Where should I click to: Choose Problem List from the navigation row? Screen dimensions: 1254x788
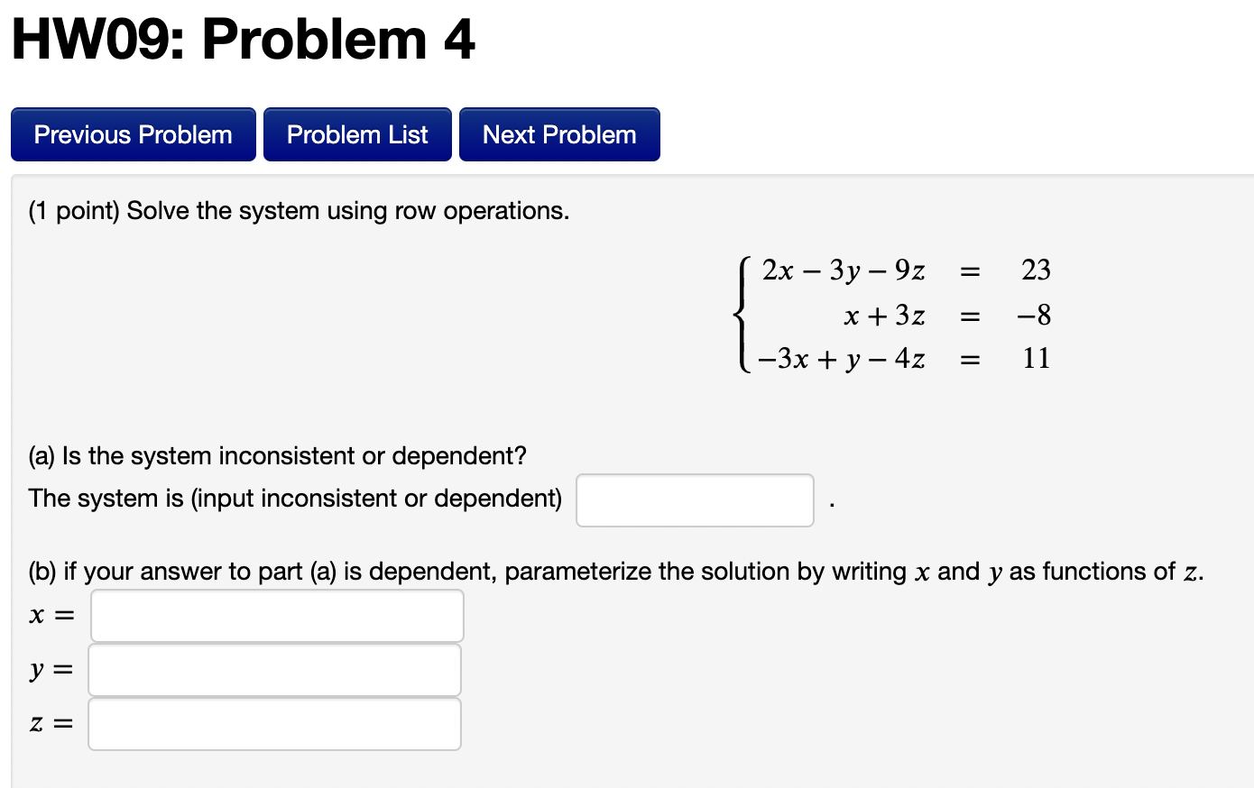point(356,133)
